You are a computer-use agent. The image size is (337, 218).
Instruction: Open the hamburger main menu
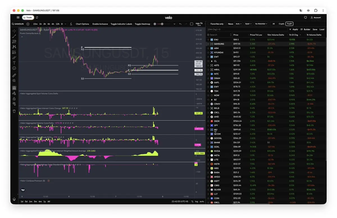pyautogui.click(x=18, y=17)
